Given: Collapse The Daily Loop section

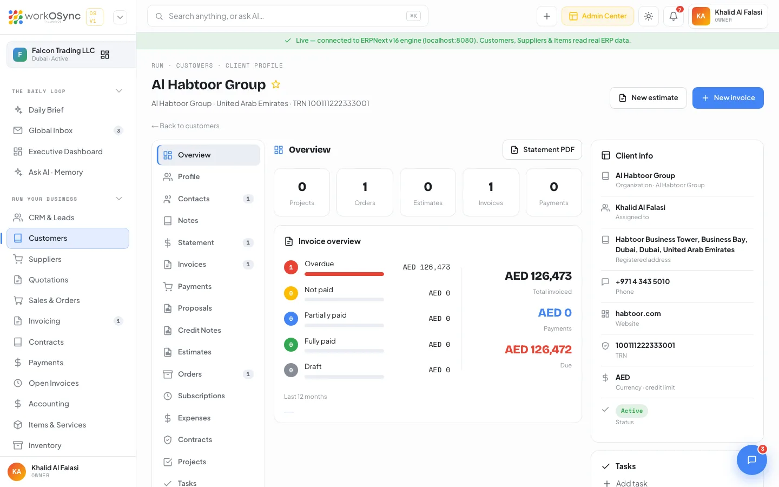Looking at the screenshot, I should (119, 91).
